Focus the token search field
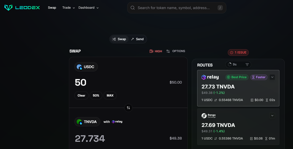Image resolution: width=293 pixels, height=149 pixels. coord(177,8)
